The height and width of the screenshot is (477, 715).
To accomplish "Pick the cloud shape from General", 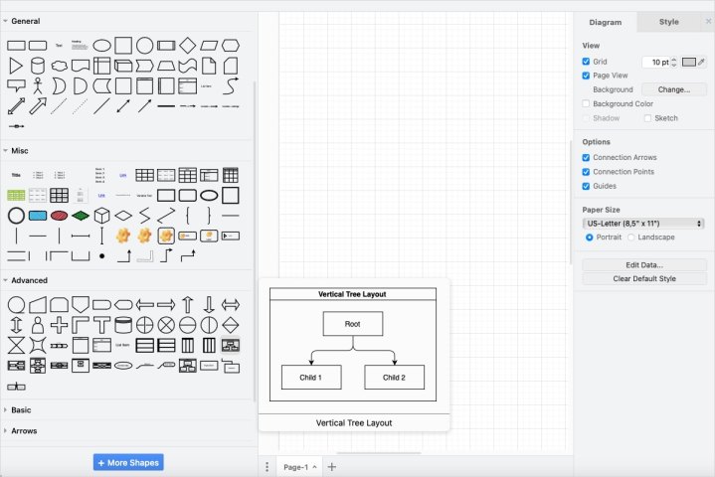I will [59, 66].
